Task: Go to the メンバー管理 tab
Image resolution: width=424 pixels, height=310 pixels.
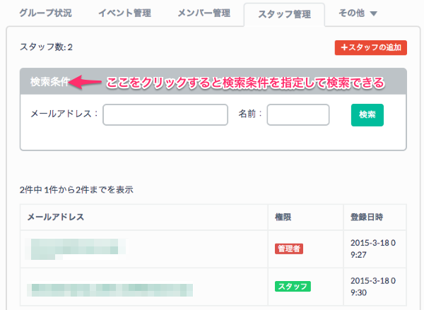Action: tap(202, 13)
